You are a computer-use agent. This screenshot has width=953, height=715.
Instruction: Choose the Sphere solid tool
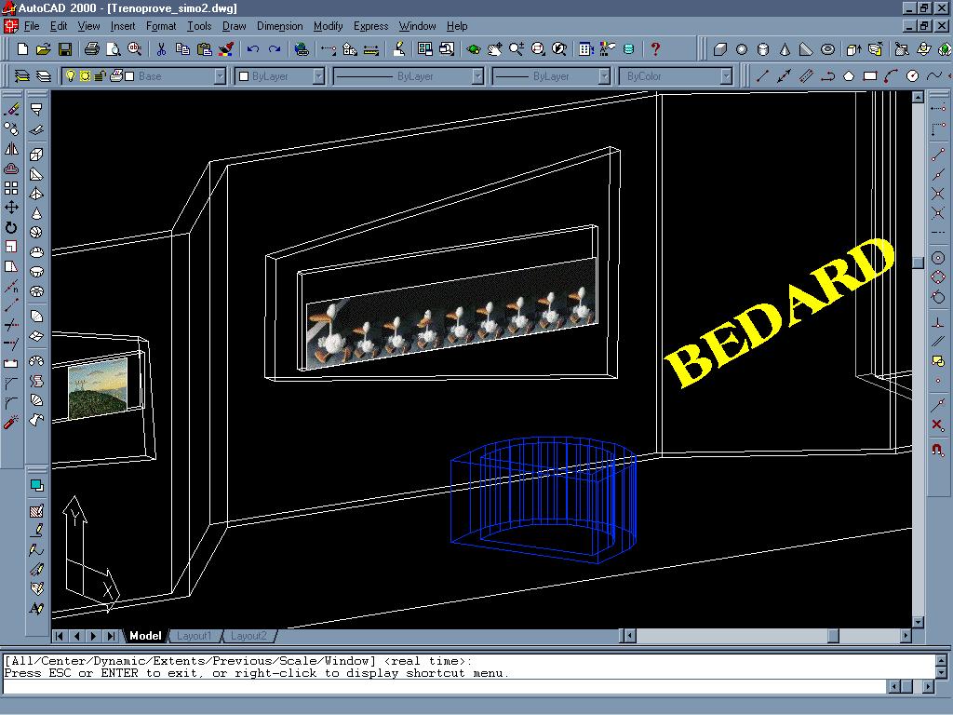coord(742,49)
